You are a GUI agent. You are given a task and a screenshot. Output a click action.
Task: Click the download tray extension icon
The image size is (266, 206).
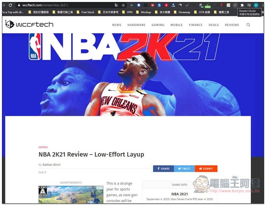coord(173,5)
